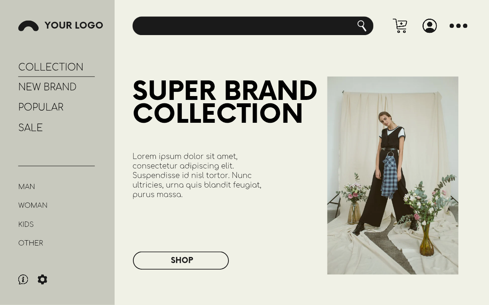Open the Other category link

tap(31, 243)
